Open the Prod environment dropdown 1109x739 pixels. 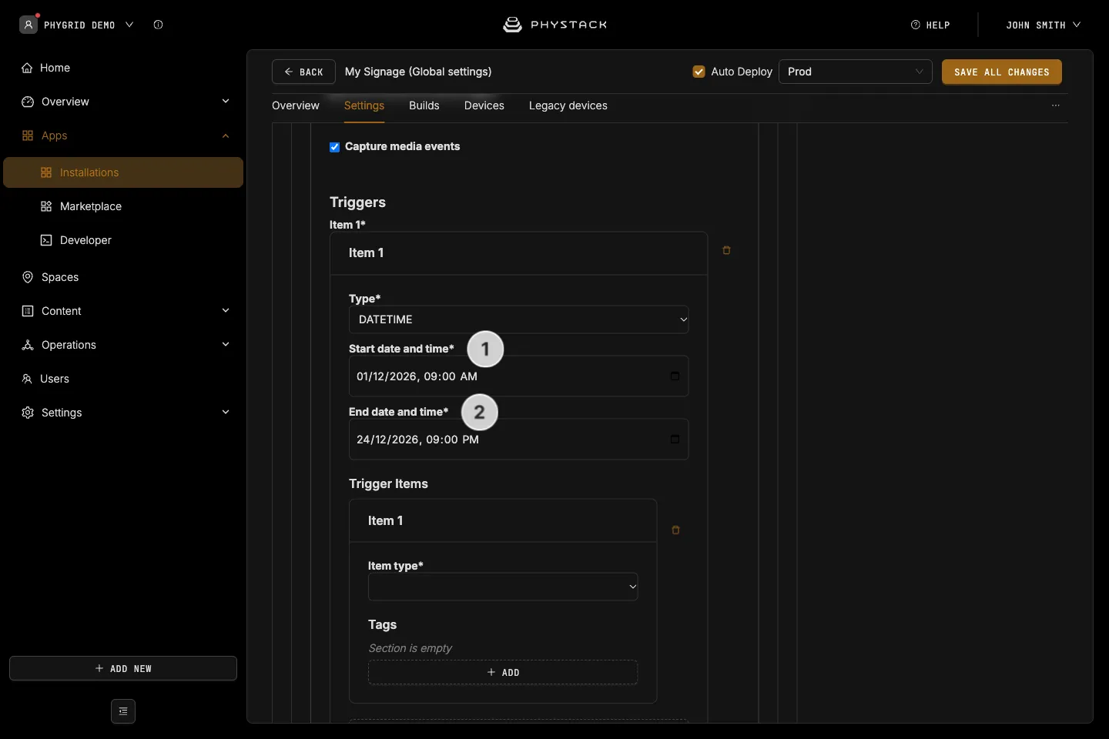click(x=856, y=72)
